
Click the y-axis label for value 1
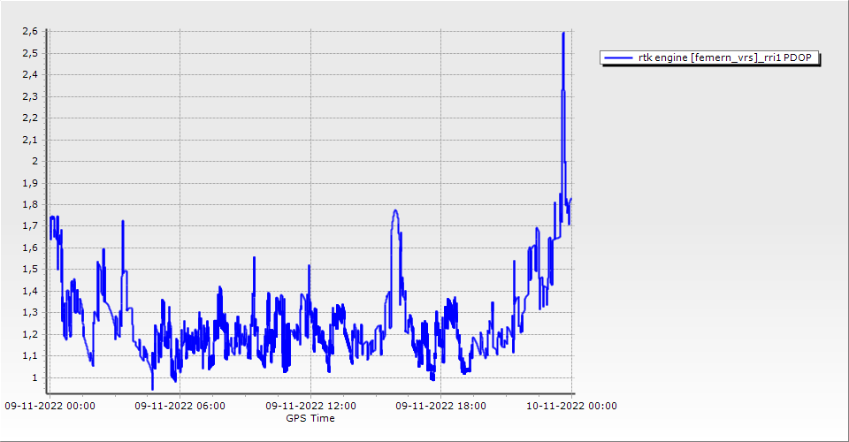34,377
